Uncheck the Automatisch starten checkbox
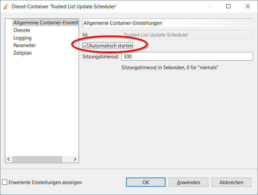Image resolution: width=258 pixels, height=195 pixels. (x=85, y=46)
